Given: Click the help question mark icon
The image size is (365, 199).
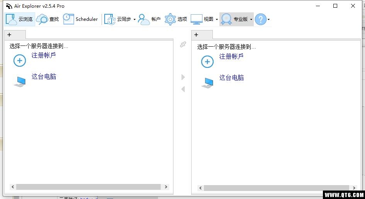Looking at the screenshot, I should click(260, 19).
